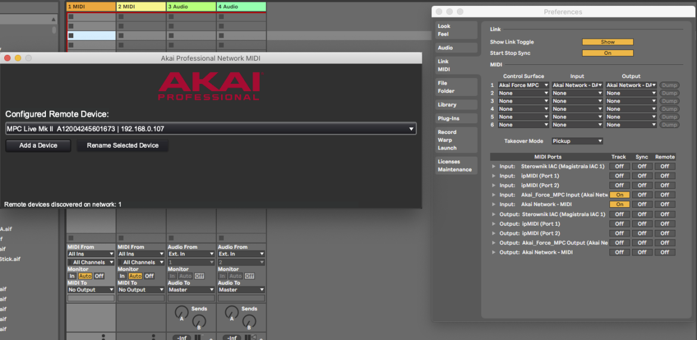The height and width of the screenshot is (340, 697).
Task: Open Input dropdown for control surface 3
Action: click(x=577, y=101)
